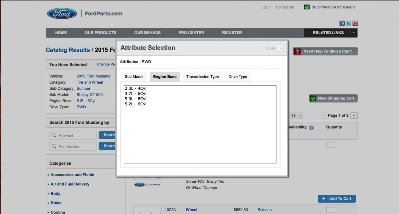Select the 5.0L - 8Cyl engine option
The width and height of the screenshot is (399, 214).
click(x=136, y=99)
